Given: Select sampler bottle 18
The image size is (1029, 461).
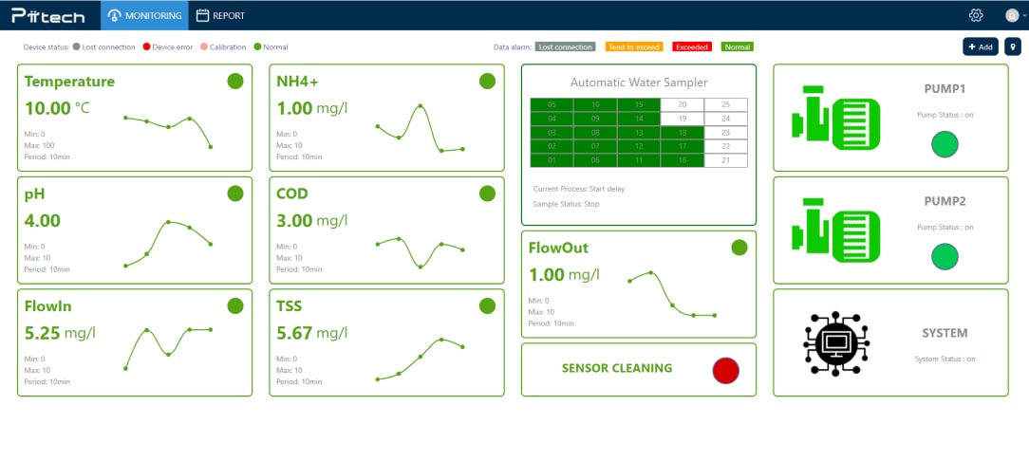Looking at the screenshot, I should pyautogui.click(x=683, y=133).
